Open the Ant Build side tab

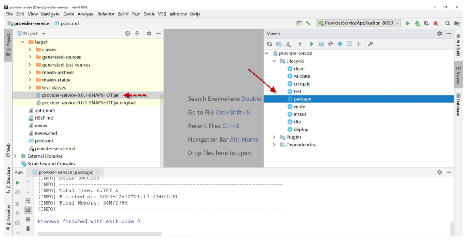(x=459, y=45)
